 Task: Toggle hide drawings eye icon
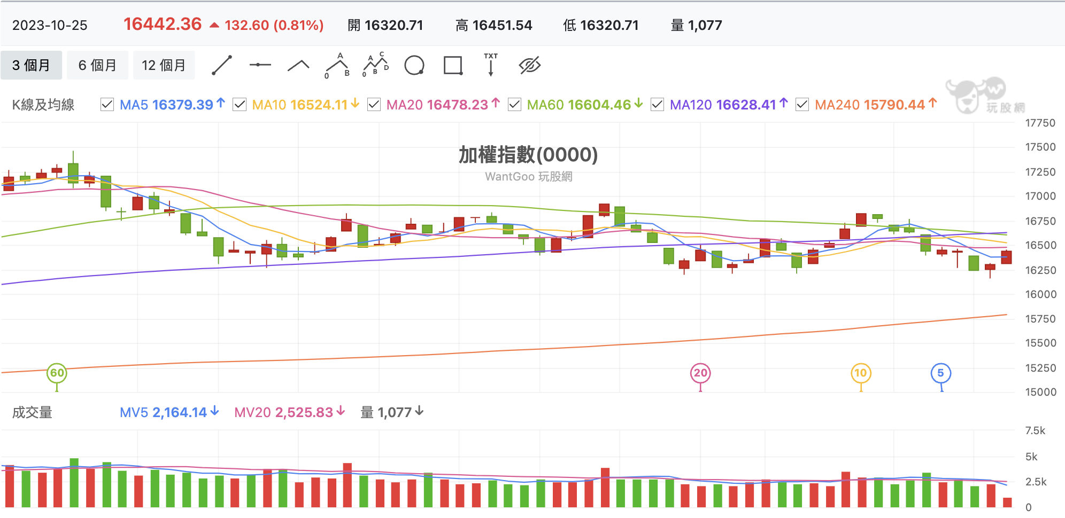pos(530,65)
